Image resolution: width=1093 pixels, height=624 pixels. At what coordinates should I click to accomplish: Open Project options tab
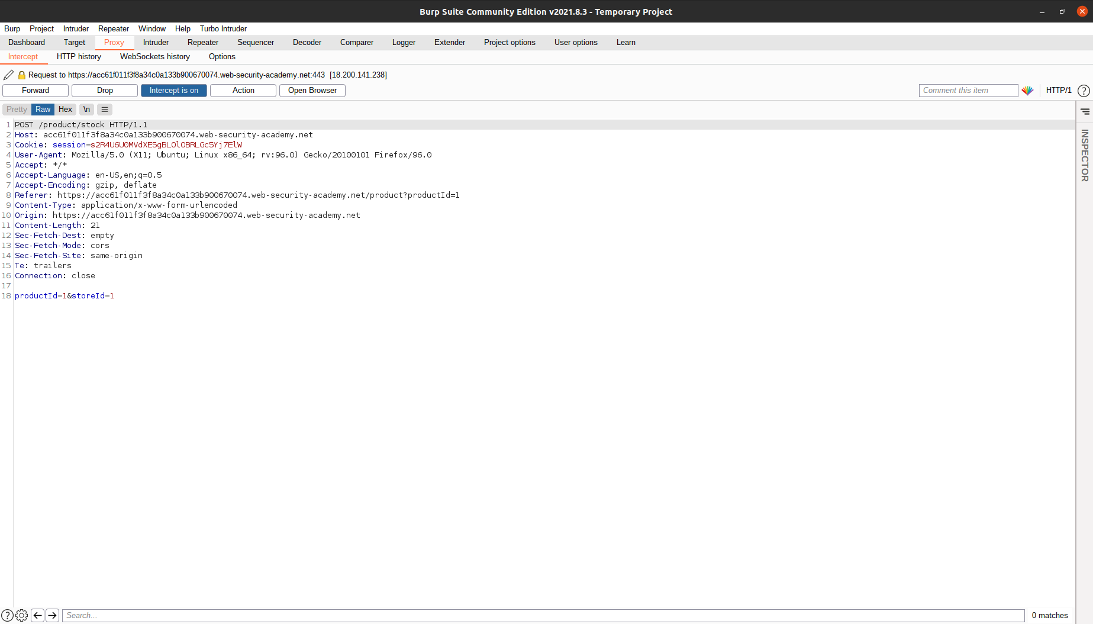[x=510, y=43]
